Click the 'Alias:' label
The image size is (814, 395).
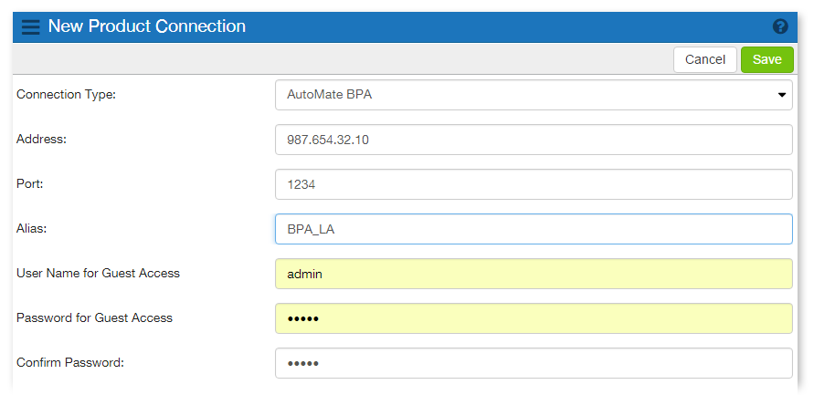pyautogui.click(x=32, y=228)
